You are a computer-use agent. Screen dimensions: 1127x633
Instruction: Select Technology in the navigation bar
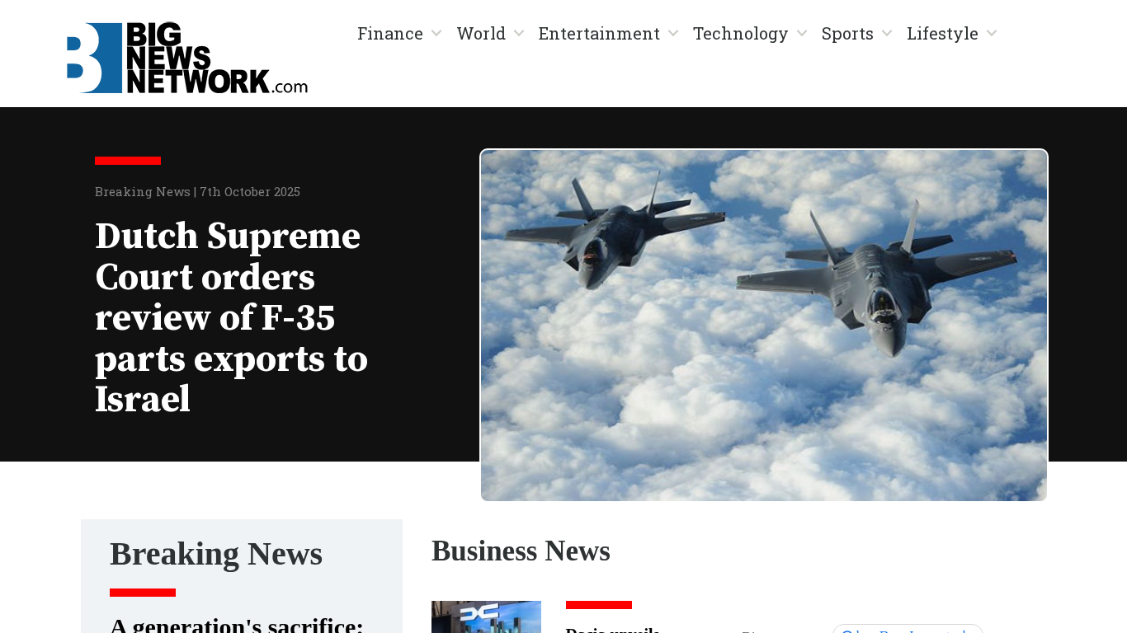point(740,34)
